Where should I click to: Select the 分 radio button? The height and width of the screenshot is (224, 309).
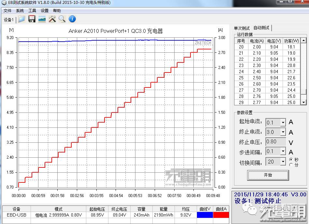[x=291, y=165]
